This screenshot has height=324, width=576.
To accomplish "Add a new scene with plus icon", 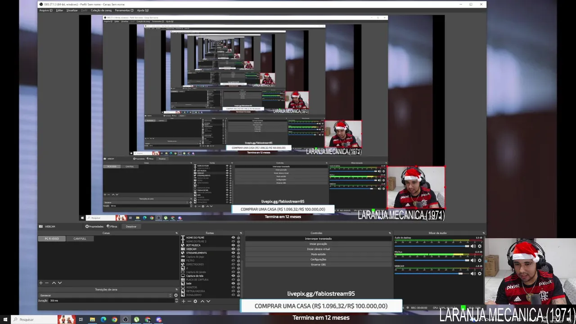I will click(41, 283).
